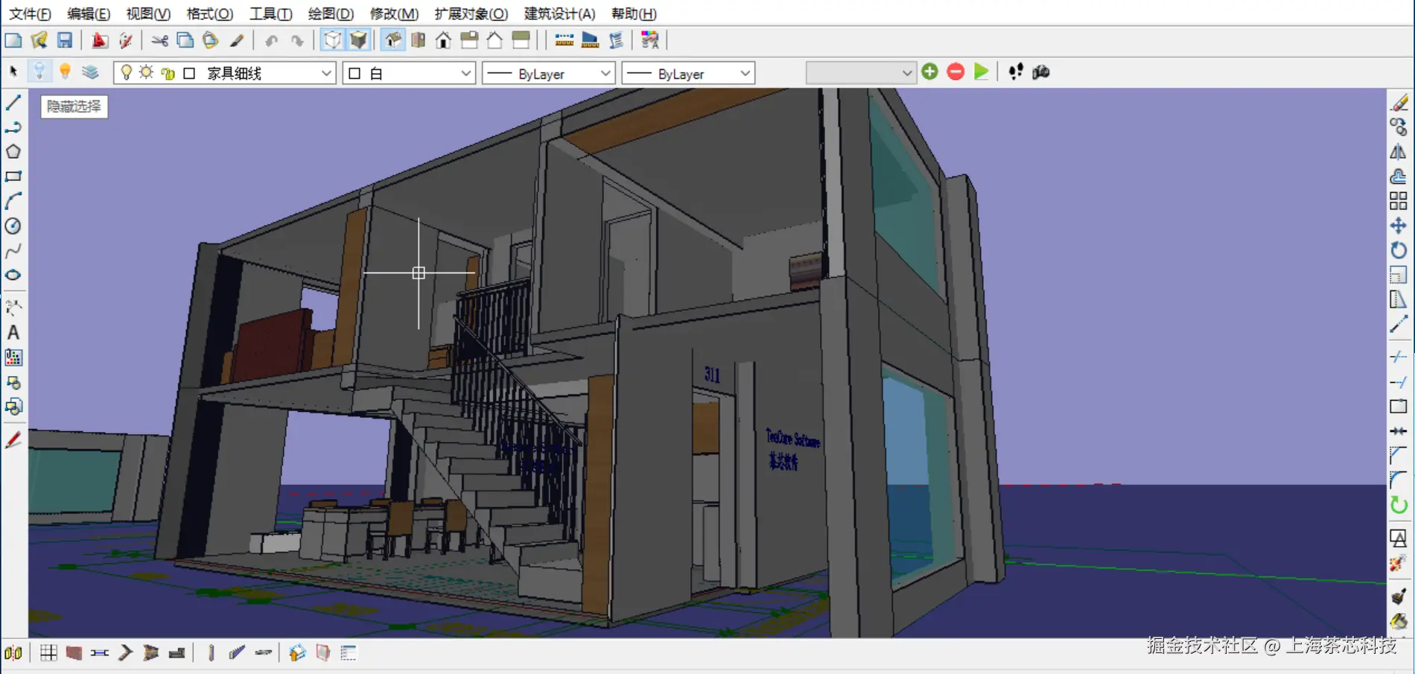Open the 格式(O) menu

[209, 13]
